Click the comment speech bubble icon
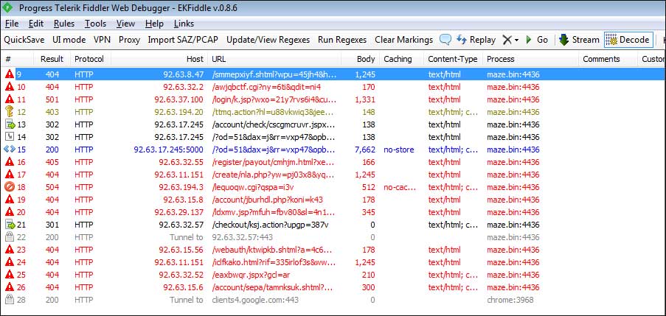 tap(445, 40)
